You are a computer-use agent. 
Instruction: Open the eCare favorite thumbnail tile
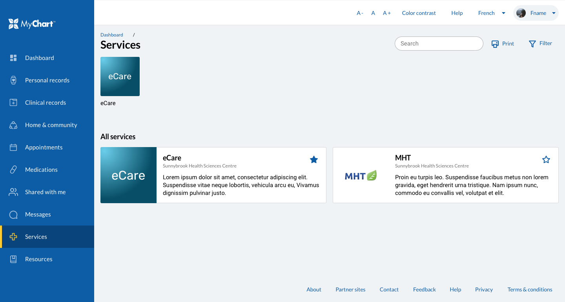tap(120, 76)
